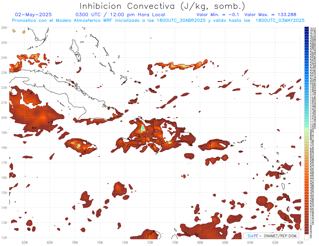Click the 15N latitude label

pos(4,192)
